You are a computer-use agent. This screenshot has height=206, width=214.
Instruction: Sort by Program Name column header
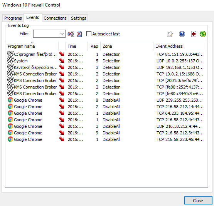pos(32,46)
